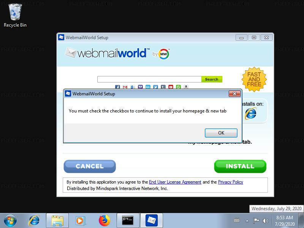Focus the WebmailWorld search text box

click(x=149, y=79)
